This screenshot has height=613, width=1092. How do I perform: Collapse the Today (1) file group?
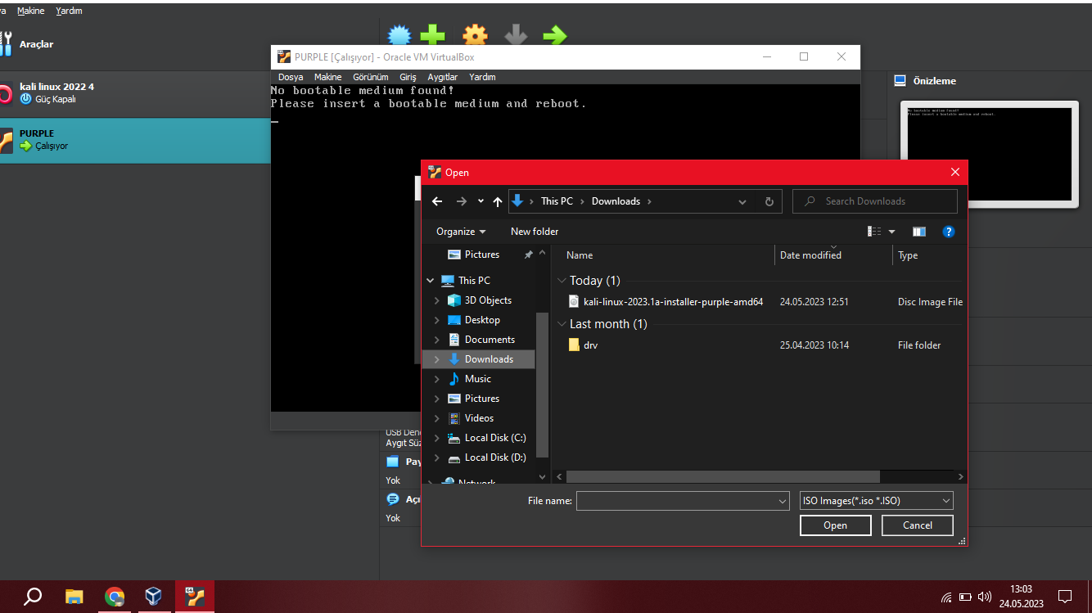pyautogui.click(x=562, y=281)
